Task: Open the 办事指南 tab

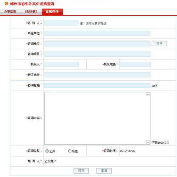Action: tap(10, 12)
